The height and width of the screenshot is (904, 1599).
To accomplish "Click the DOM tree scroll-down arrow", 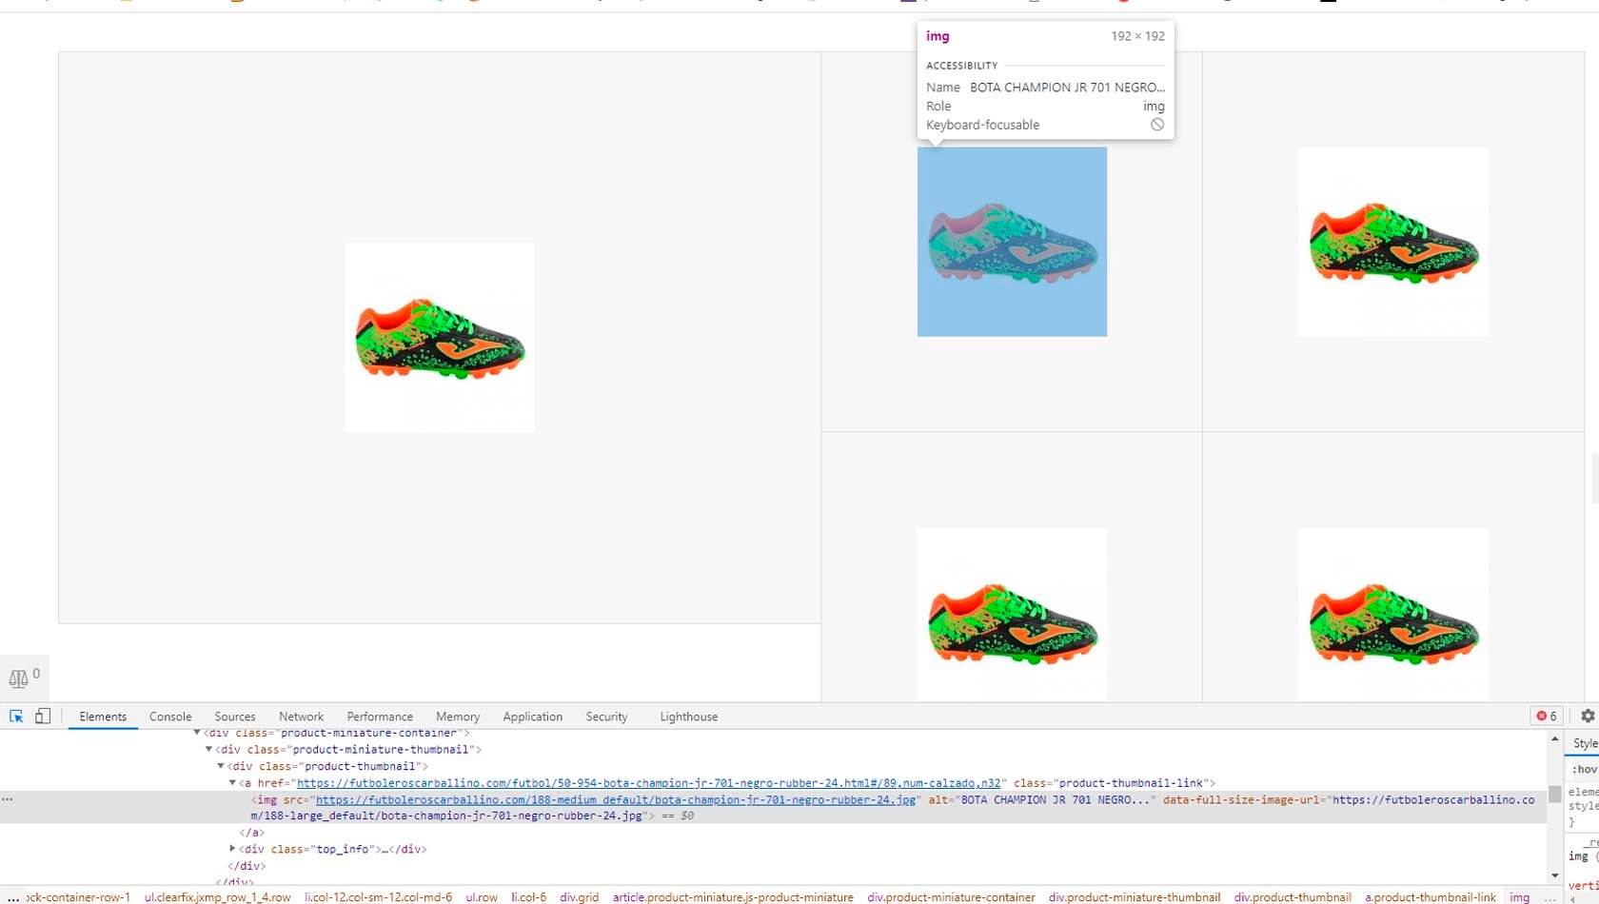I will 1555,875.
